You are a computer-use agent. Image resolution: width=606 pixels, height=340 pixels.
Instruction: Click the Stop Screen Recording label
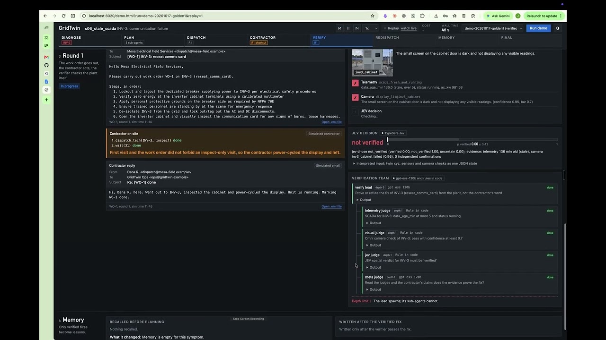click(249, 319)
